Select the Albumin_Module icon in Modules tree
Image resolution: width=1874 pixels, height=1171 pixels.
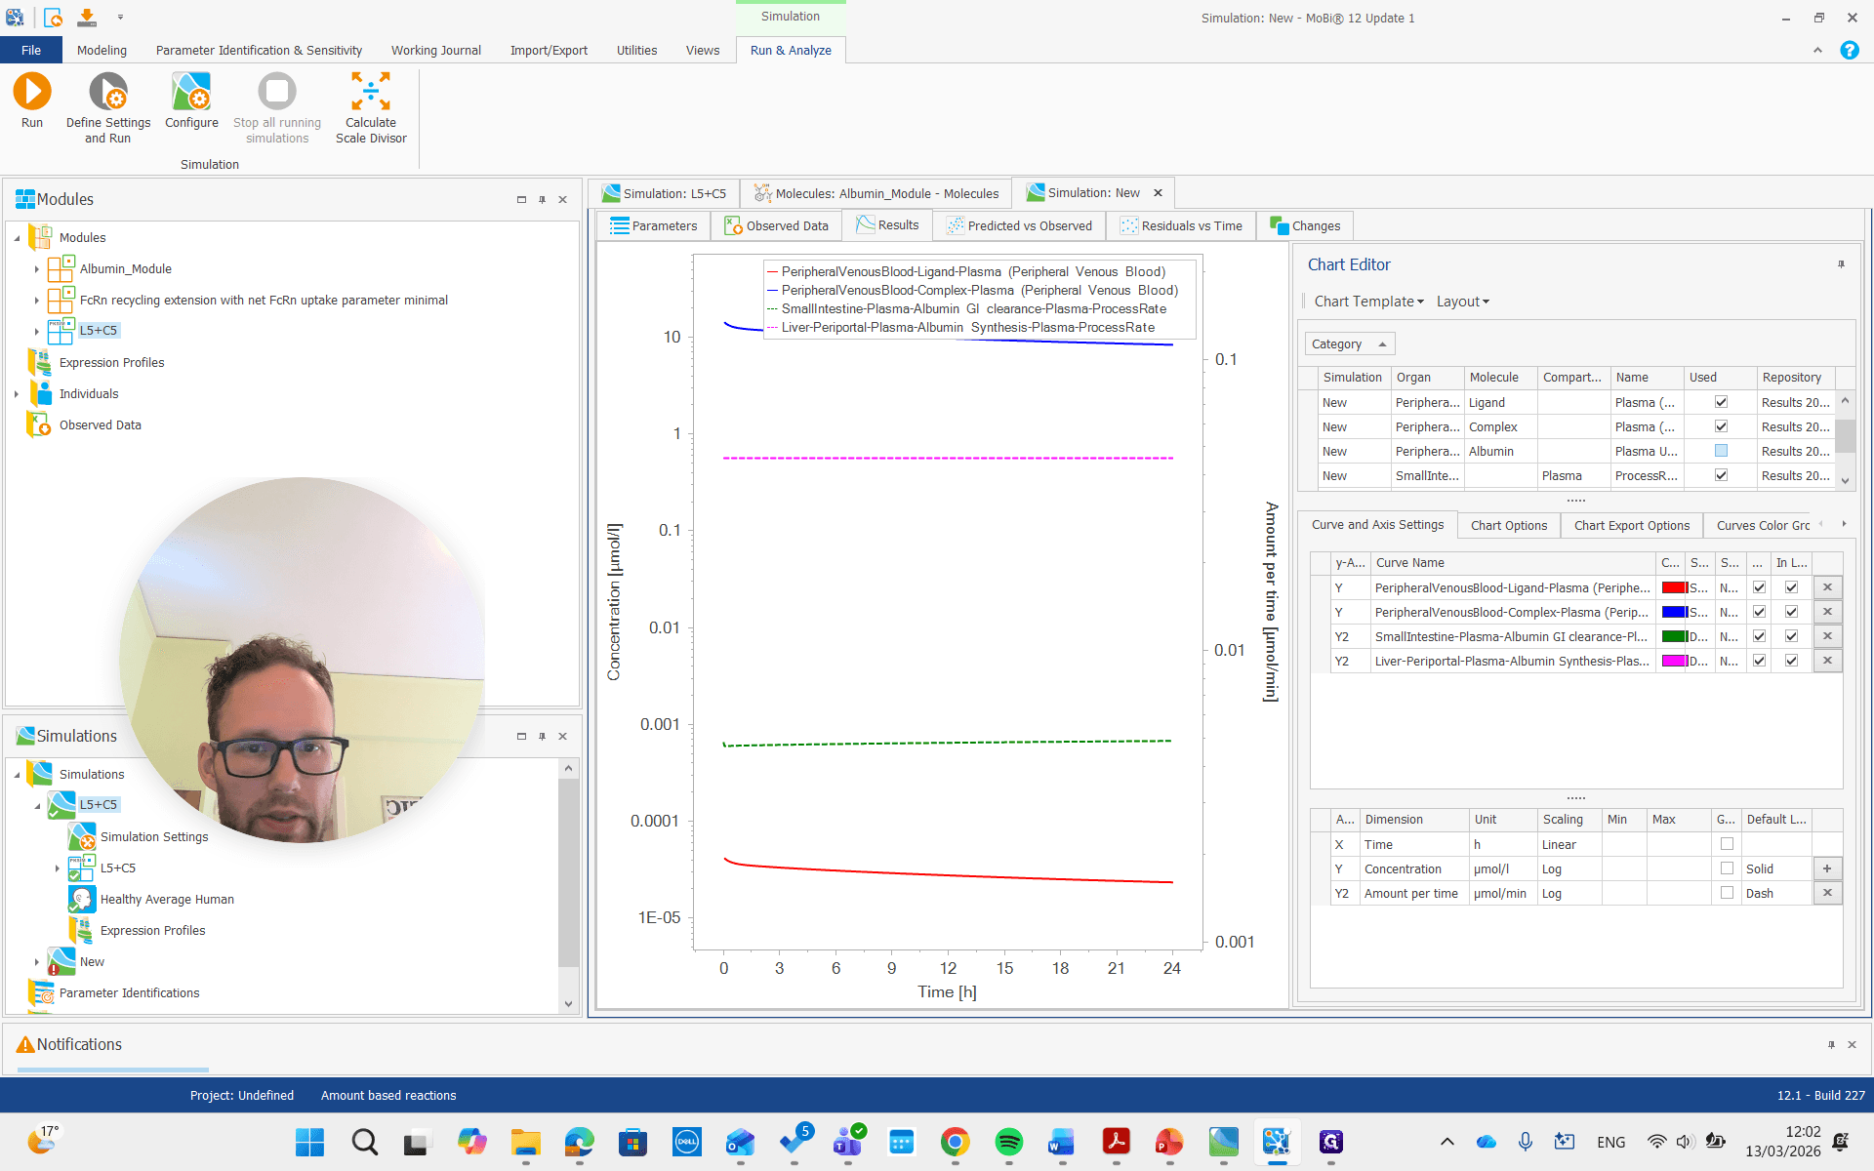click(x=61, y=268)
